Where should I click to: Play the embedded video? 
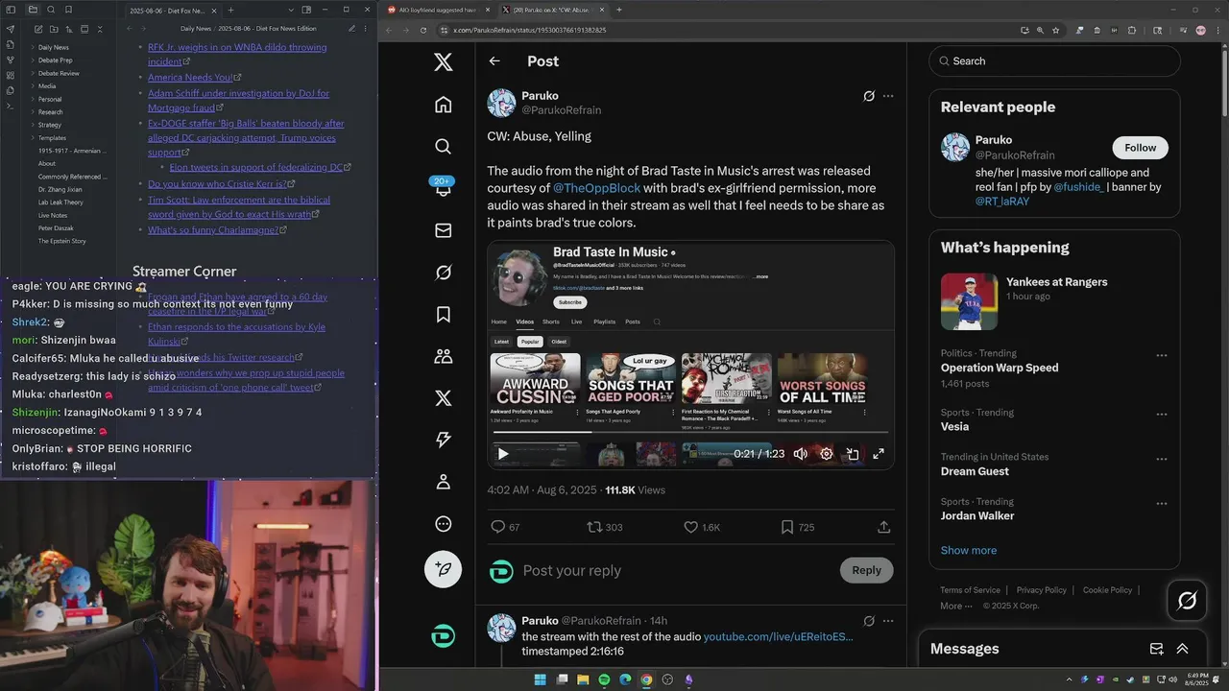point(502,454)
